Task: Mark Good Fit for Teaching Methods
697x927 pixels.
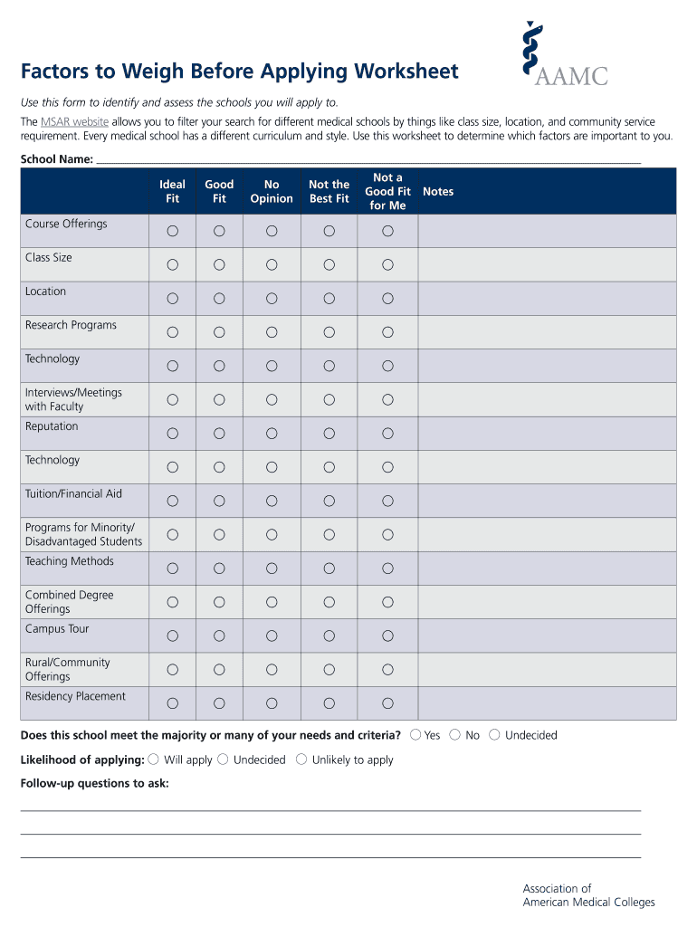Action: click(x=219, y=569)
